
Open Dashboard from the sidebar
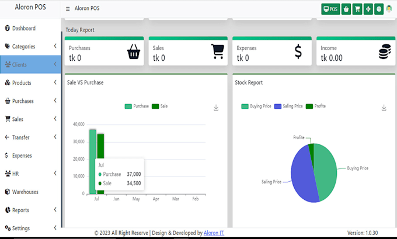pyautogui.click(x=30, y=28)
